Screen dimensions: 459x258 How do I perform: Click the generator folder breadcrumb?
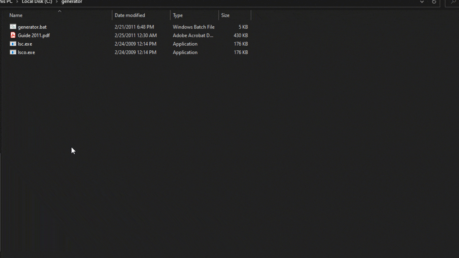click(x=72, y=2)
